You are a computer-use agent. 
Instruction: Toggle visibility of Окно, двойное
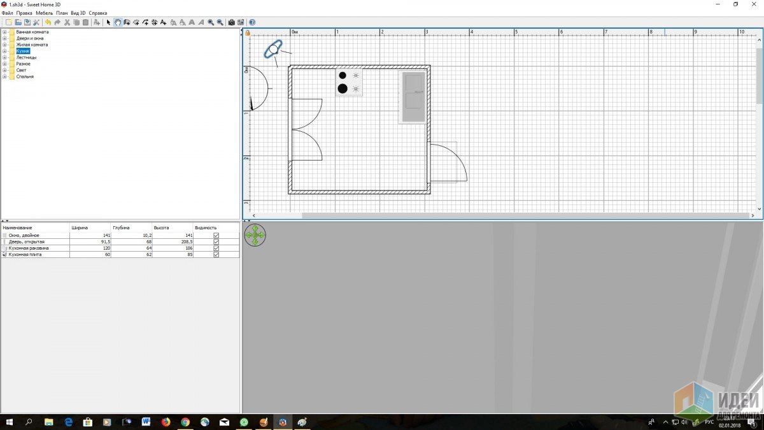point(216,235)
